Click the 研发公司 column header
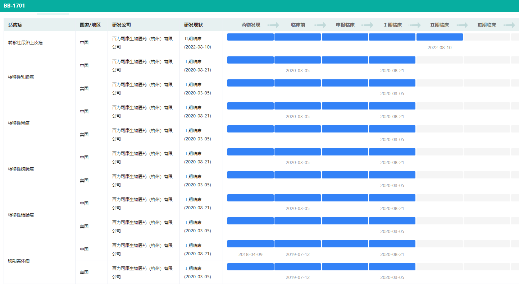This screenshot has width=519, height=284. coord(122,25)
